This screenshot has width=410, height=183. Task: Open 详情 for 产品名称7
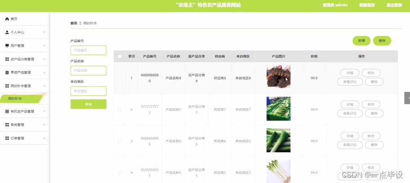coord(350,104)
